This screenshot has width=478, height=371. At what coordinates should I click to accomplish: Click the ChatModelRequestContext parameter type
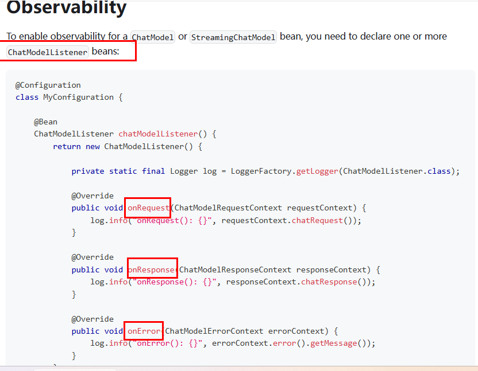click(x=228, y=208)
